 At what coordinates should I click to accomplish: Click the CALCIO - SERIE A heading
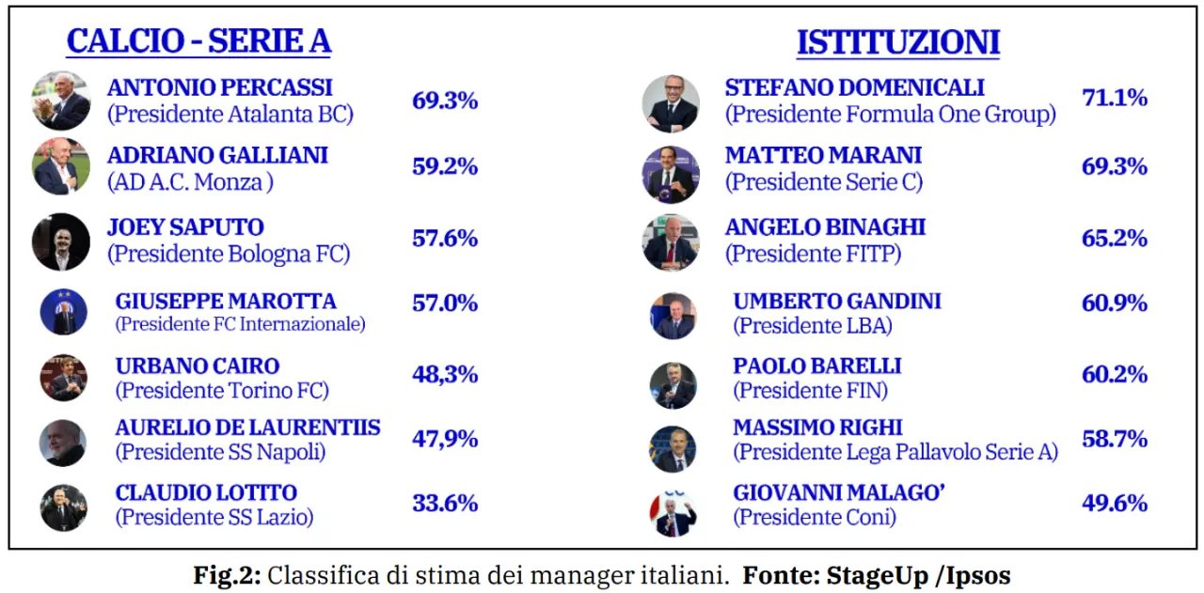(198, 42)
